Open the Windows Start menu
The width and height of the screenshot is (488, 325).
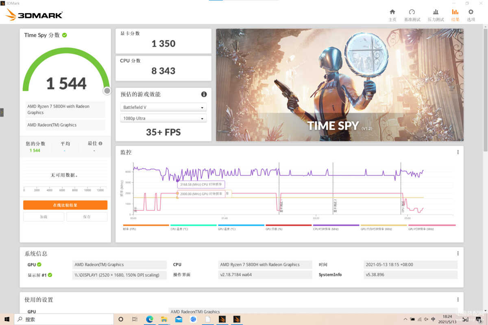point(7,319)
